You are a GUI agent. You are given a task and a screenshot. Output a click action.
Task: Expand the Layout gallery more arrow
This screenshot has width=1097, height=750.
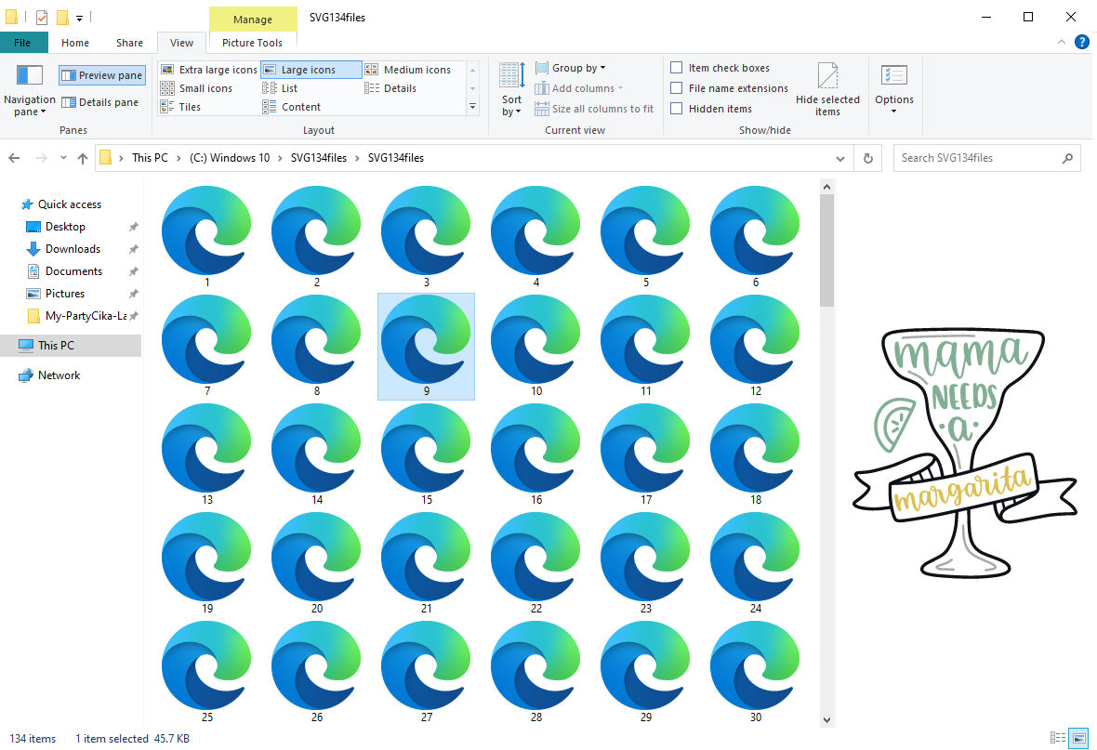pyautogui.click(x=473, y=107)
